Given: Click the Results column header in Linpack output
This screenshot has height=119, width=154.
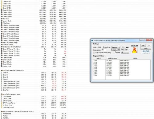Looking at the screenshot, I should 135,58.
